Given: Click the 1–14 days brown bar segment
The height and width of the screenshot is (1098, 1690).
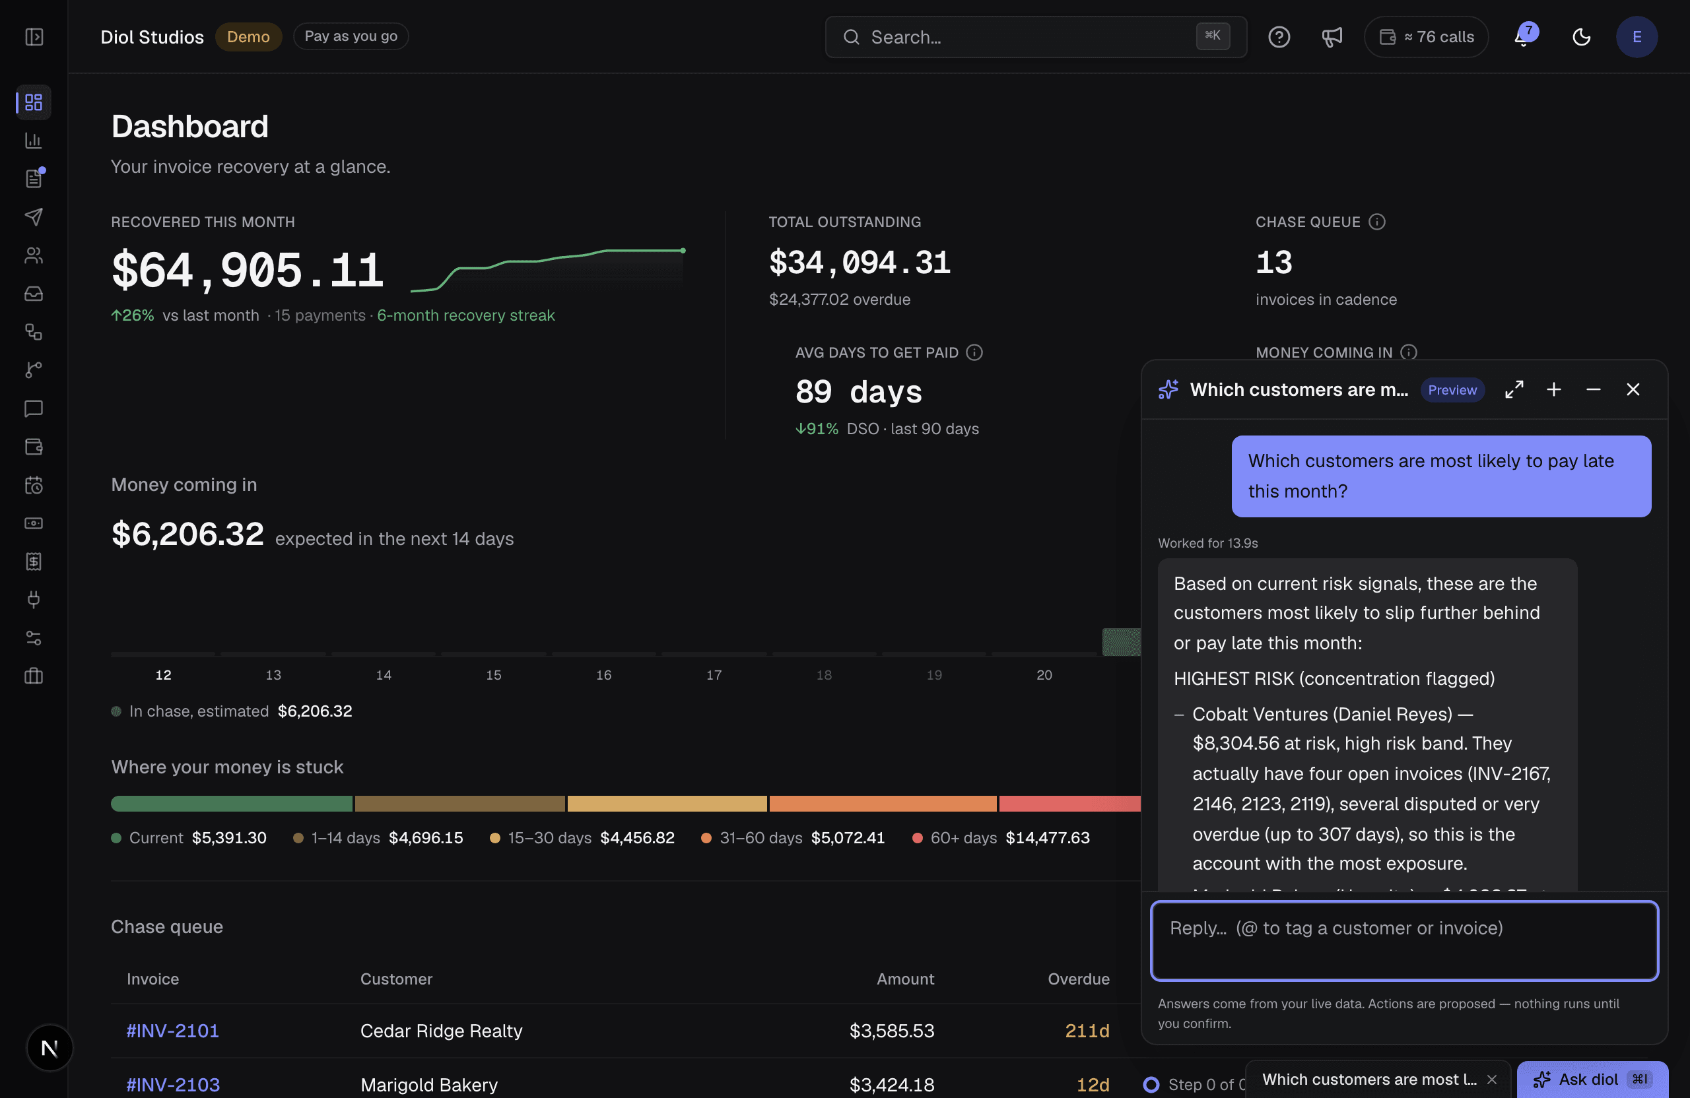Looking at the screenshot, I should coord(459,804).
